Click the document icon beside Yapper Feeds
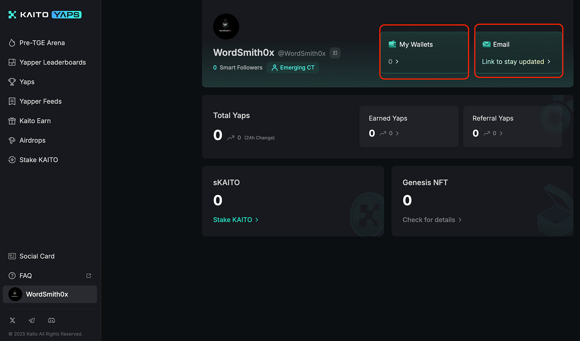The image size is (580, 341). pos(12,101)
